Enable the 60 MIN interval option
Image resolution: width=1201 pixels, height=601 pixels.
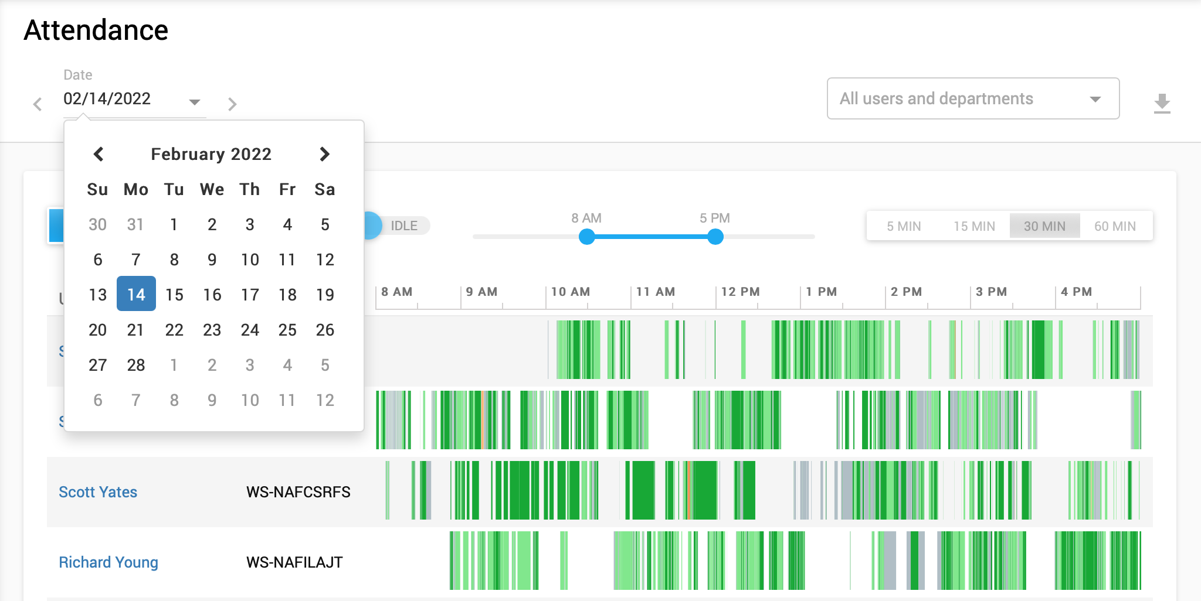point(1115,226)
